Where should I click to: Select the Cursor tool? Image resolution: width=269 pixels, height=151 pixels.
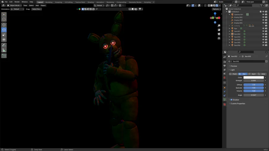(x=4, y=19)
